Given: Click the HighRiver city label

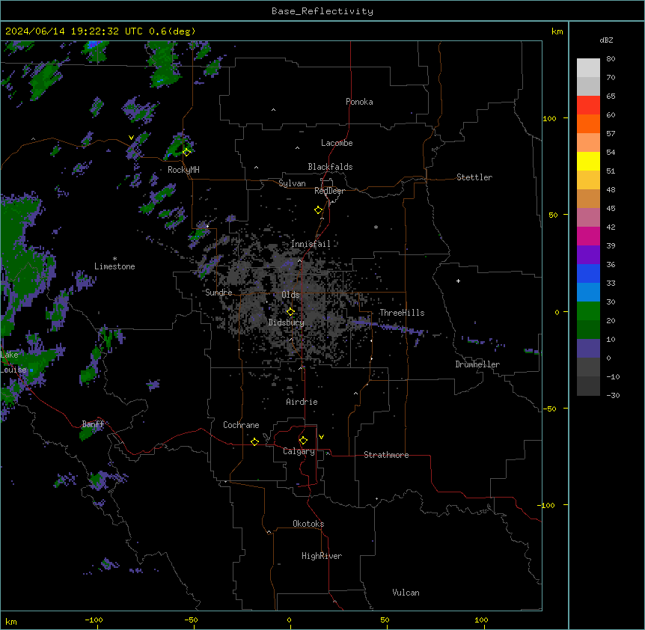Looking at the screenshot, I should 322,556.
